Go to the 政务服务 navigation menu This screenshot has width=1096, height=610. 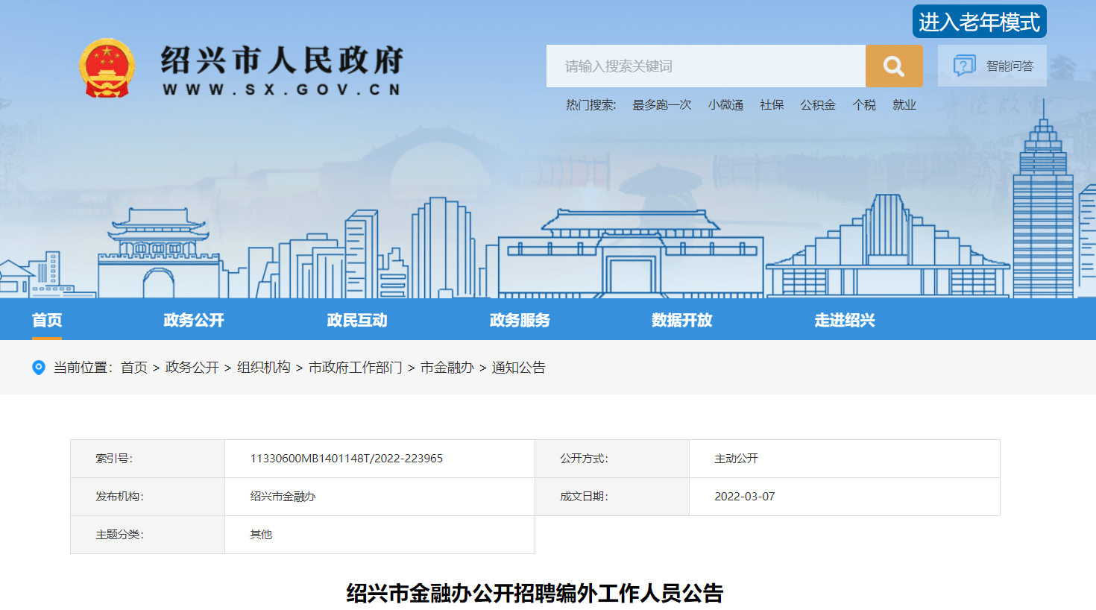pos(520,320)
